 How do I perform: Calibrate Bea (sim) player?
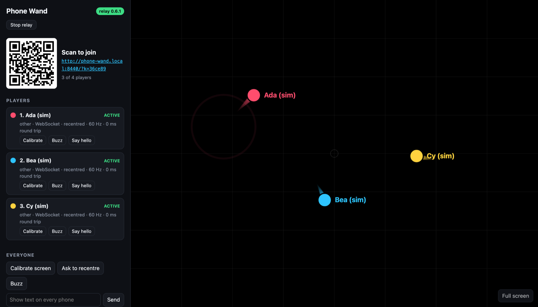click(33, 186)
